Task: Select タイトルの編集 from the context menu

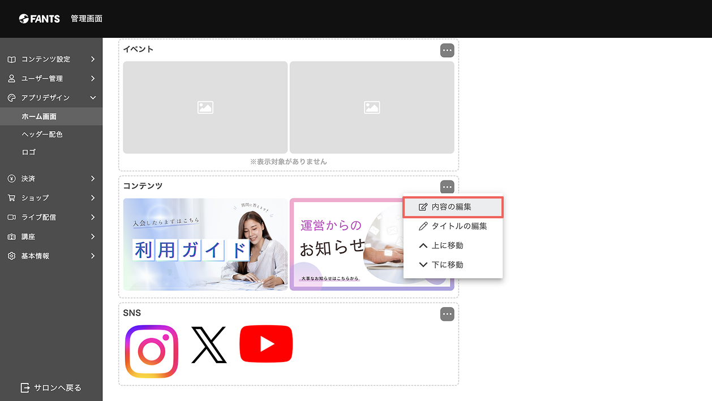Action: [453, 226]
